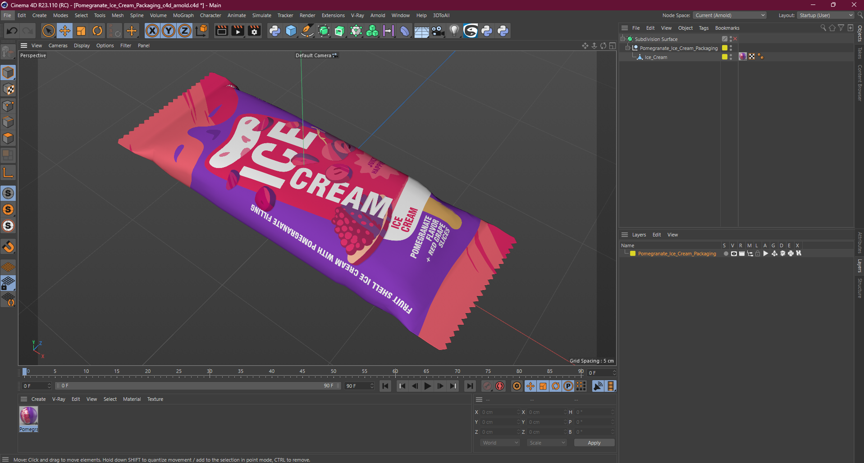
Task: Open the MoGraph menu
Action: (x=183, y=15)
